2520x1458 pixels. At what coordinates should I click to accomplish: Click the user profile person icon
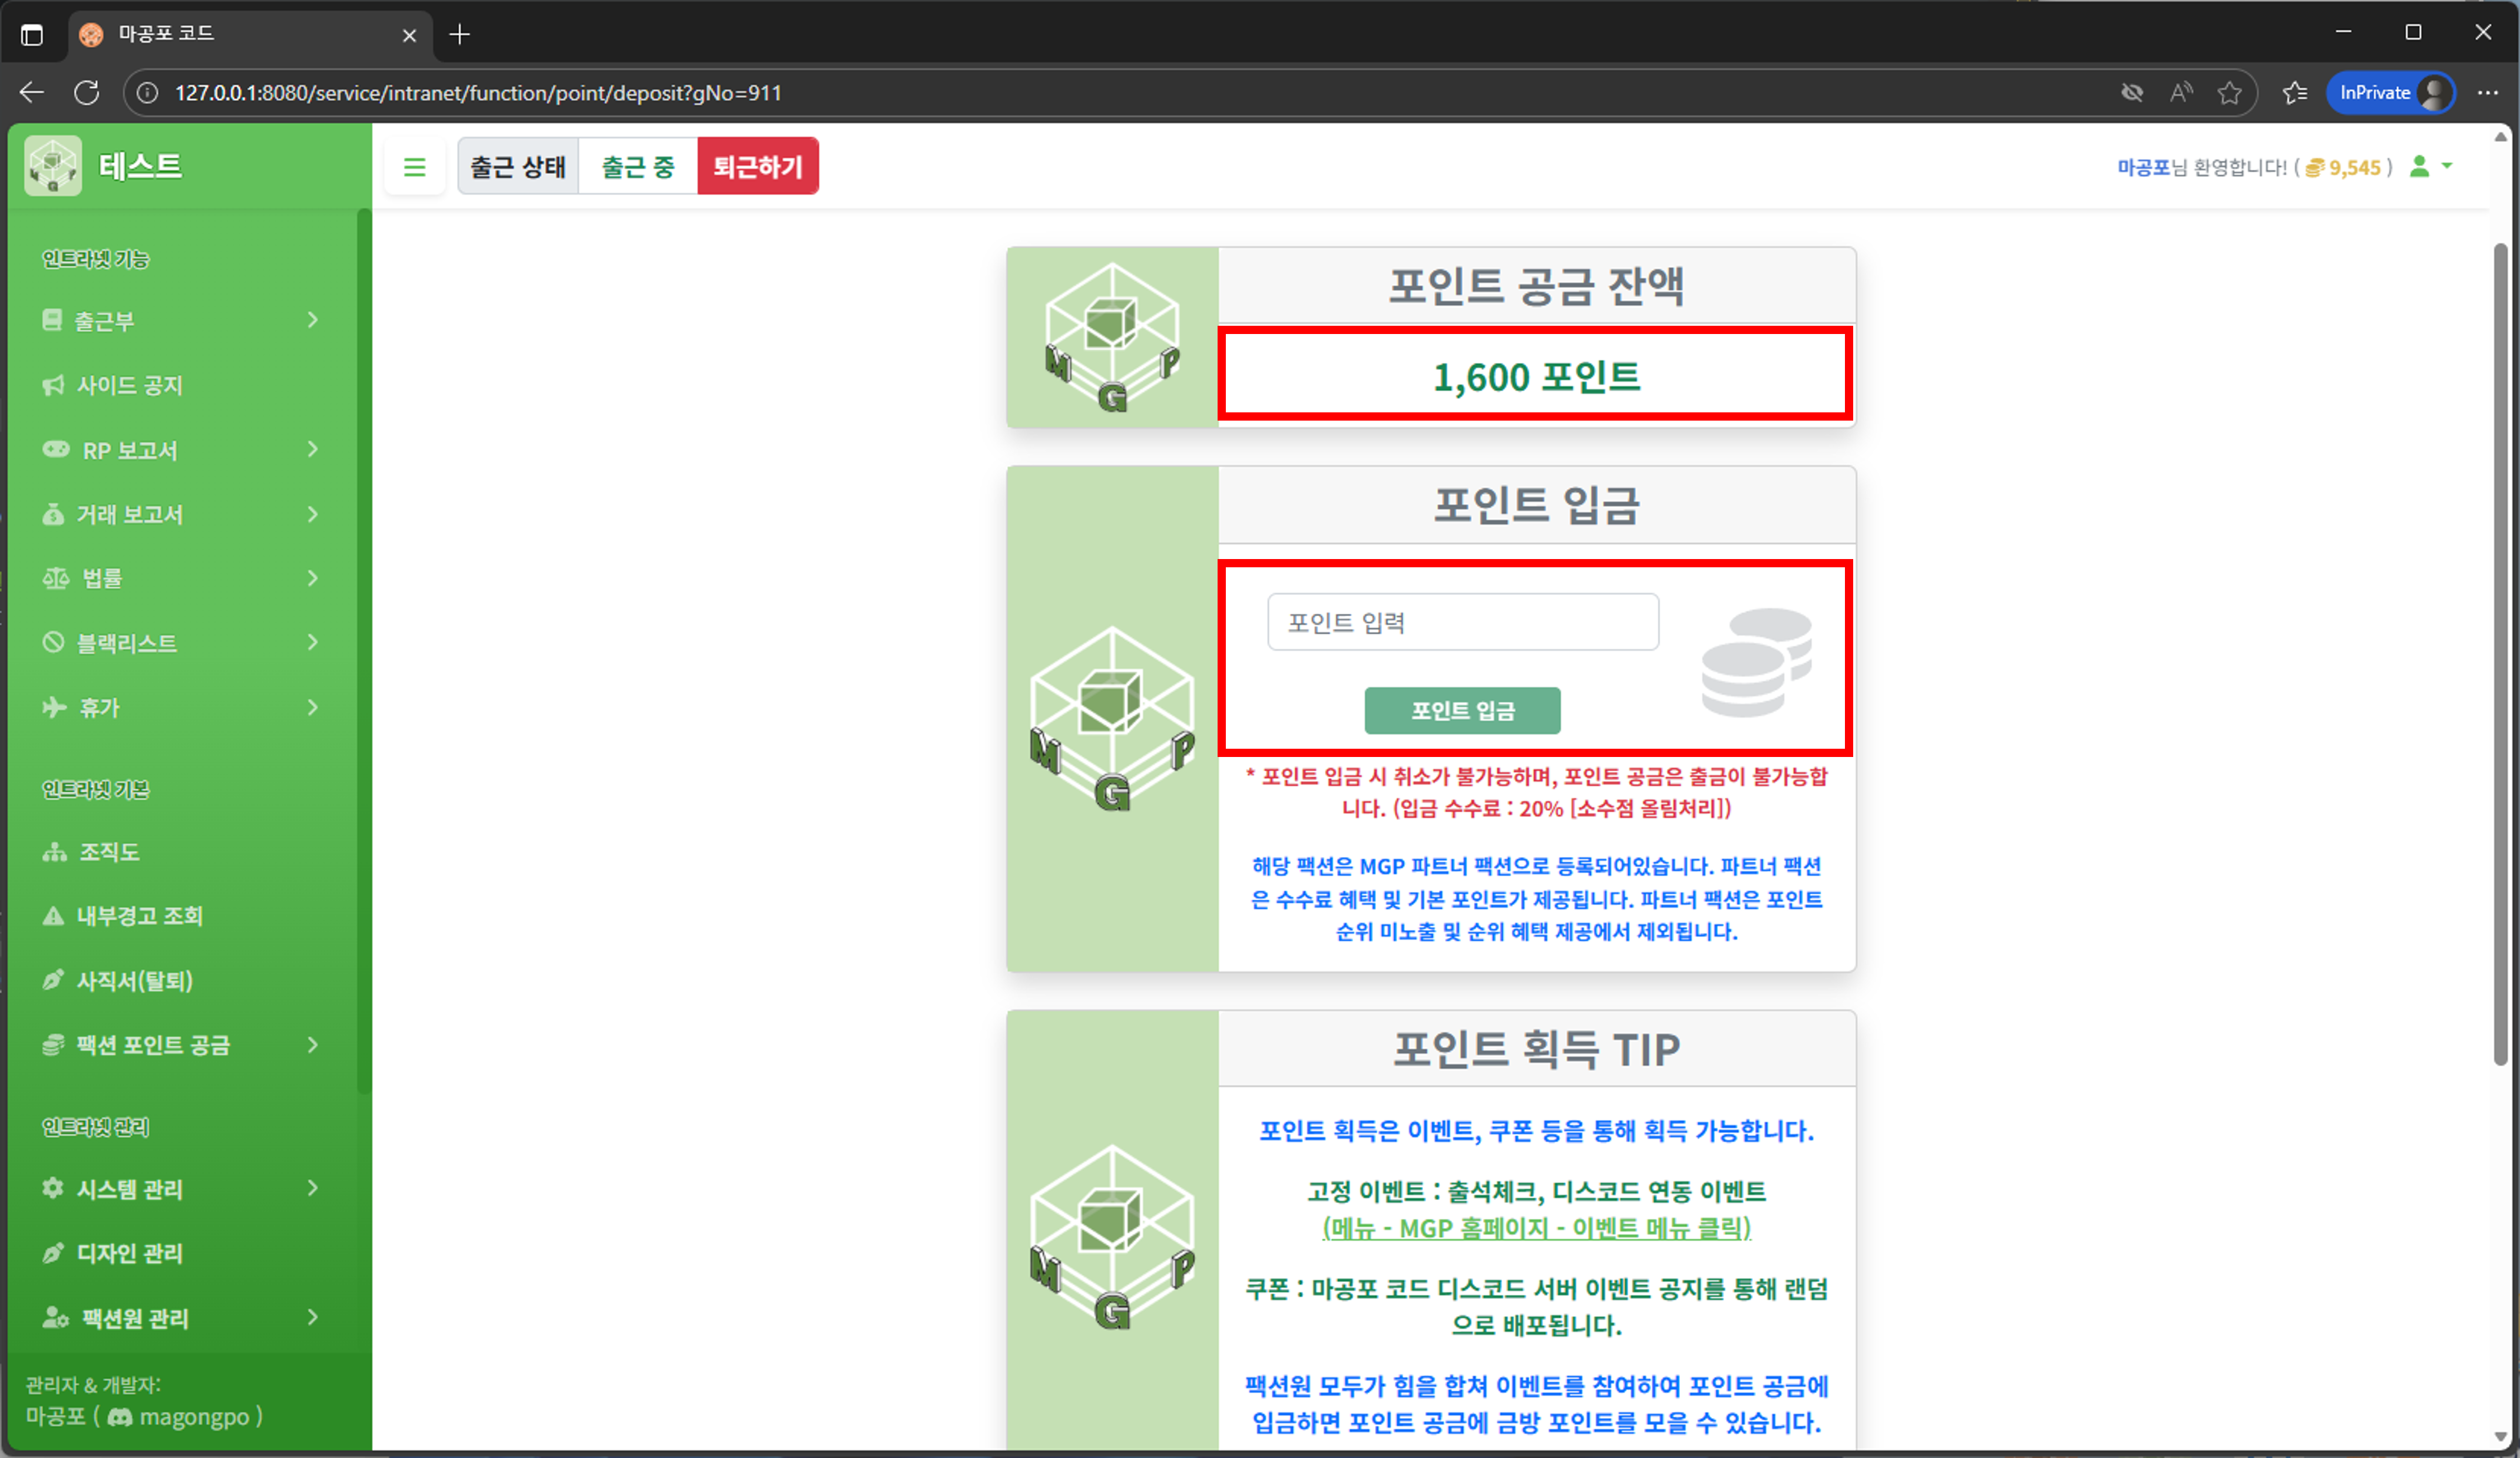tap(2421, 167)
